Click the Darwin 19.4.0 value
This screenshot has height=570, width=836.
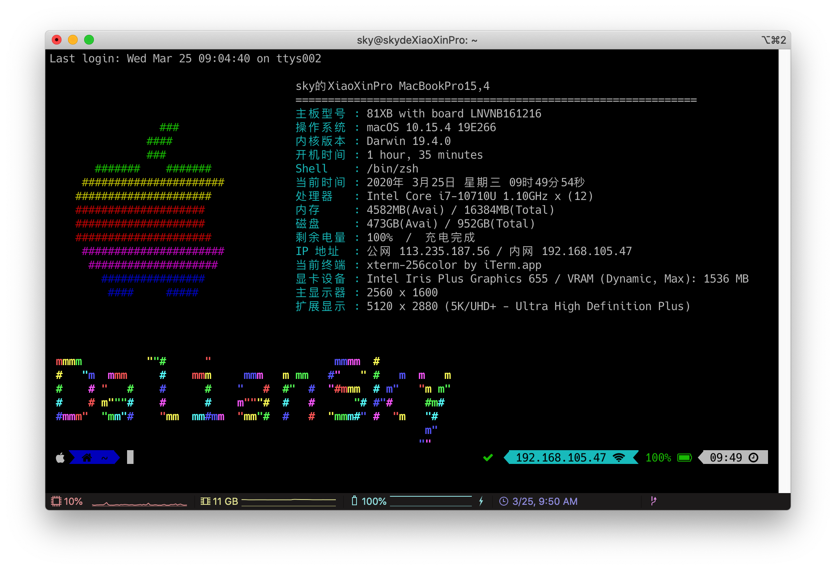pos(409,141)
